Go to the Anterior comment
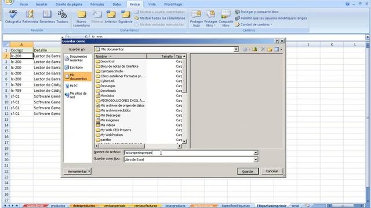This screenshot has height=208, width=371. pos(111,17)
